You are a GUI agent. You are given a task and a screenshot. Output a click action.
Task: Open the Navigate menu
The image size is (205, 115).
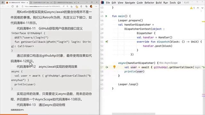coord(130,3)
